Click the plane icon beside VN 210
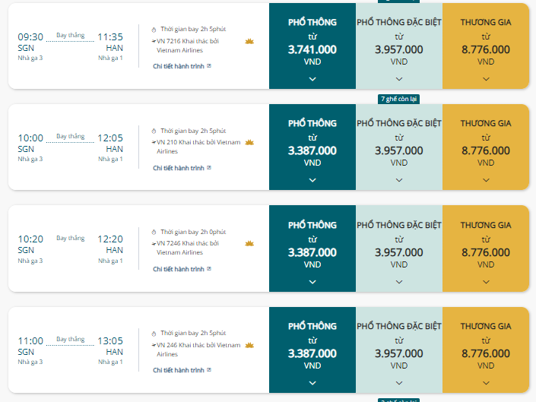536x402 pixels. pyautogui.click(x=154, y=142)
